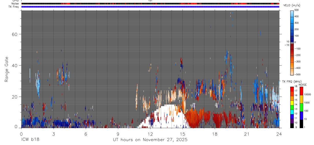Click the '6' hour tick on the x-axis

pos(86,134)
